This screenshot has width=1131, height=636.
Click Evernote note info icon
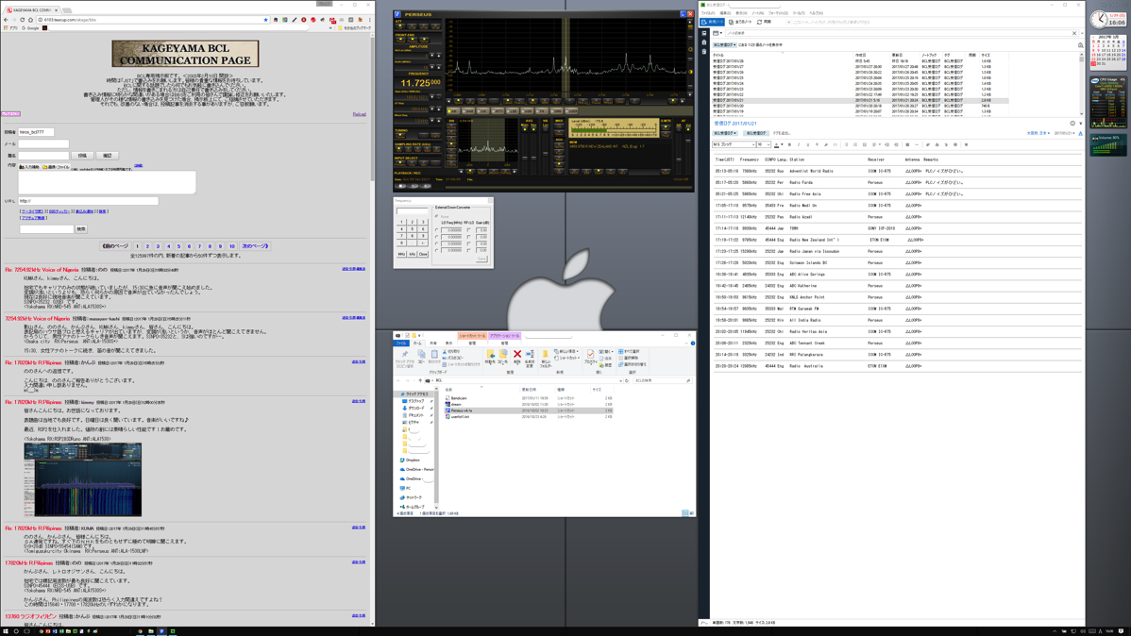[1072, 124]
